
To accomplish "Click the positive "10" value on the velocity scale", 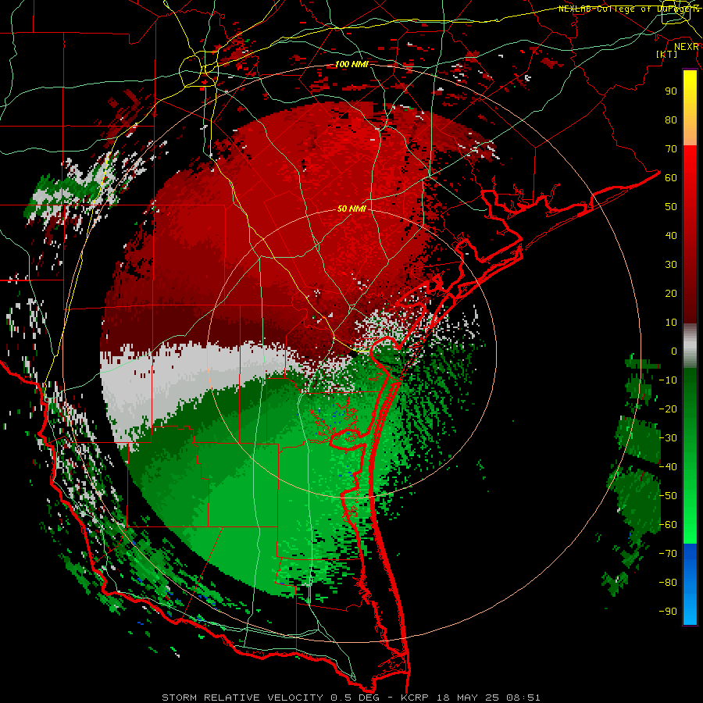I will 671,323.
